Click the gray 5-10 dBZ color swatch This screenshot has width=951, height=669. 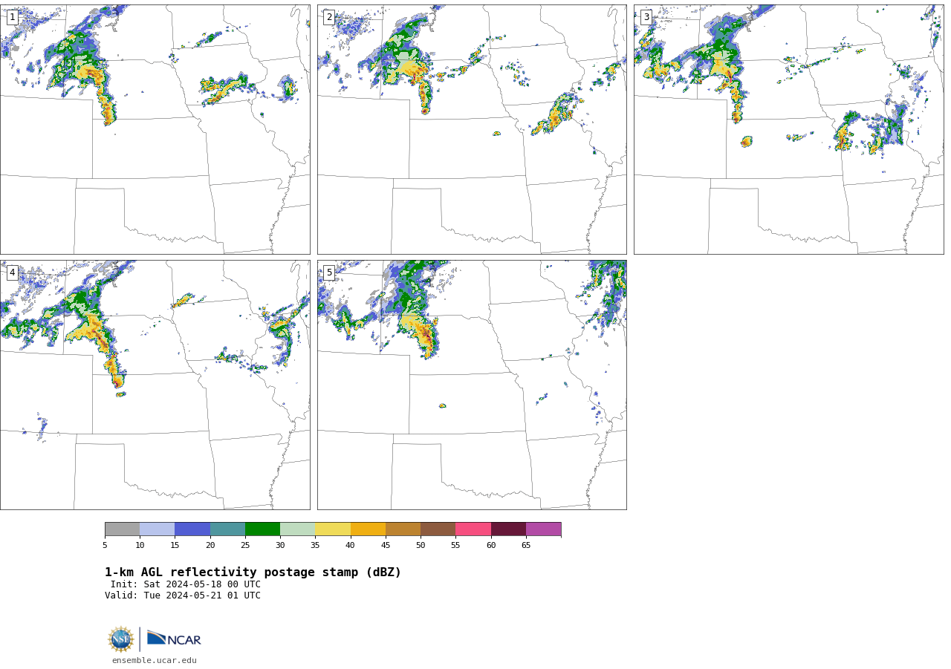122,529
